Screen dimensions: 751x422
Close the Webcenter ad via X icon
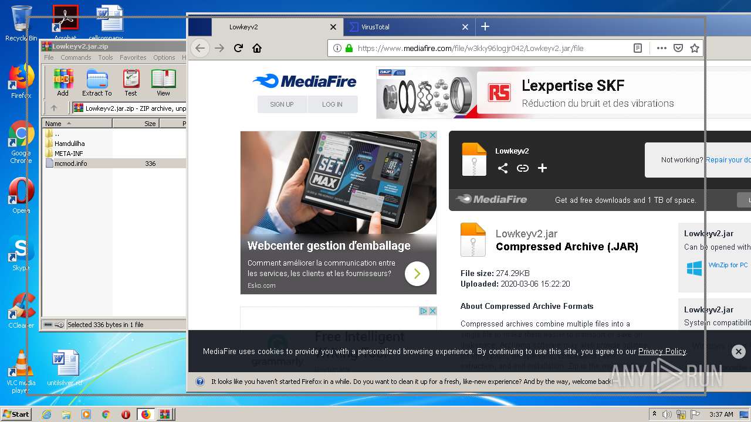(433, 135)
